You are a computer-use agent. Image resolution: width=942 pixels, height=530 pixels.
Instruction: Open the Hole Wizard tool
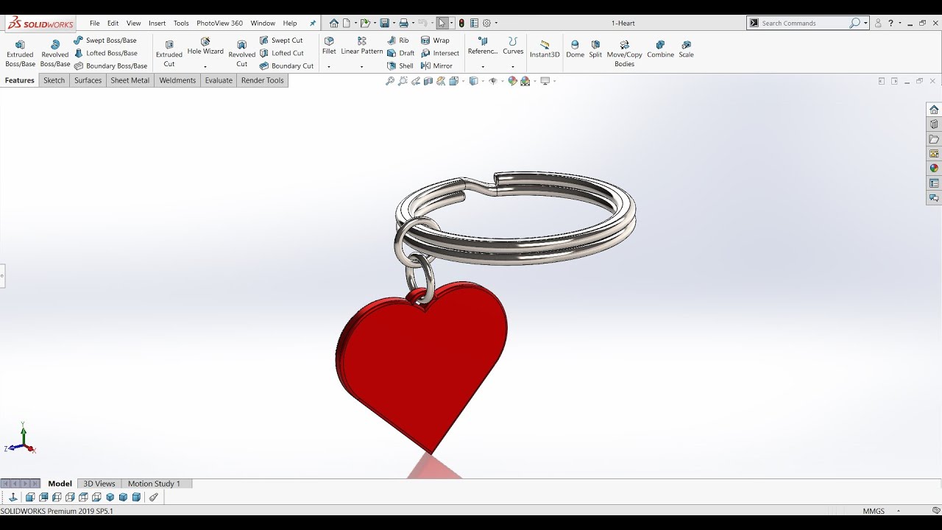205,46
